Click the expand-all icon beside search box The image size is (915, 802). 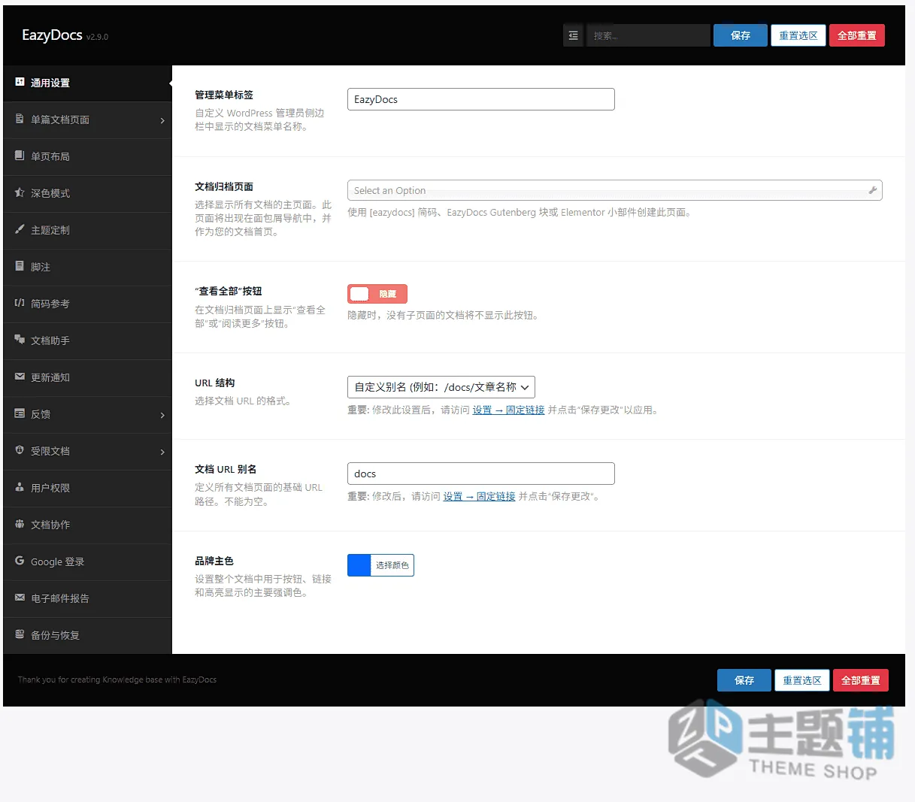[x=573, y=35]
